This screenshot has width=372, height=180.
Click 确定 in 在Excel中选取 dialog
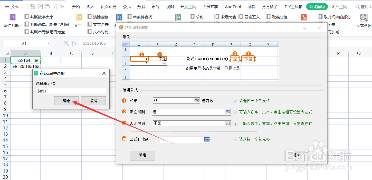click(66, 101)
